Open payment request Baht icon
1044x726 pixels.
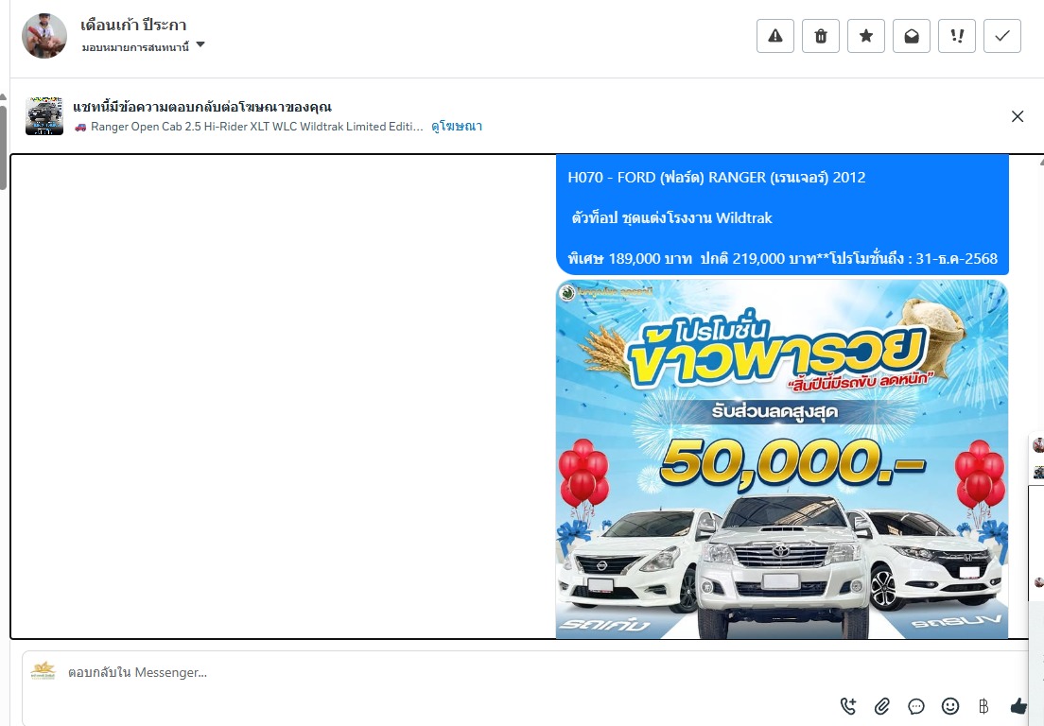coord(983,706)
